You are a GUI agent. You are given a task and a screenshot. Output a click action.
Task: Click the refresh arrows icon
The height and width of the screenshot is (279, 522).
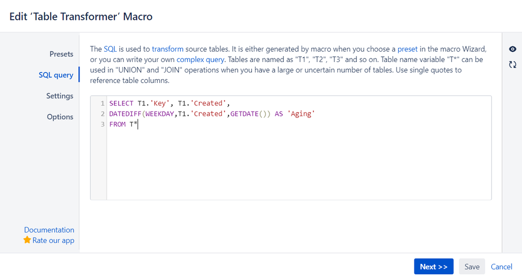(513, 65)
